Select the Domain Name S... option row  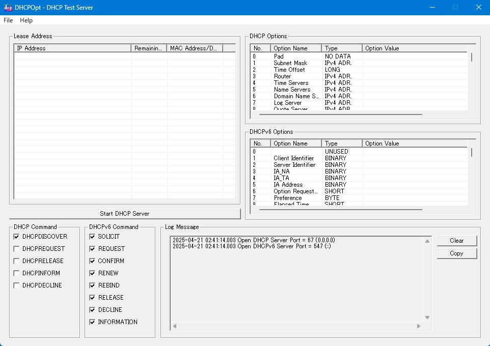pyautogui.click(x=359, y=96)
